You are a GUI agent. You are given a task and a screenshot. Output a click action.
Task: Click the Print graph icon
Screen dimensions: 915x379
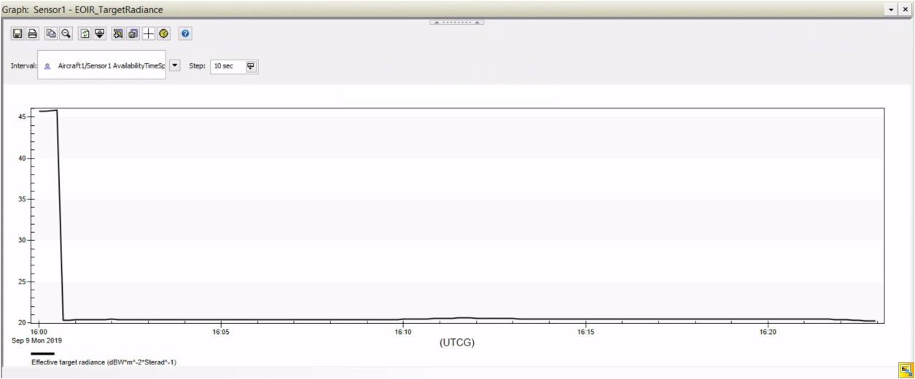coord(32,33)
